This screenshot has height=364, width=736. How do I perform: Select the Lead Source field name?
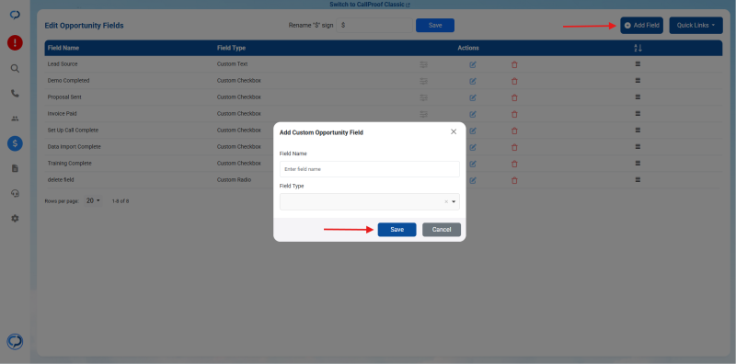63,63
